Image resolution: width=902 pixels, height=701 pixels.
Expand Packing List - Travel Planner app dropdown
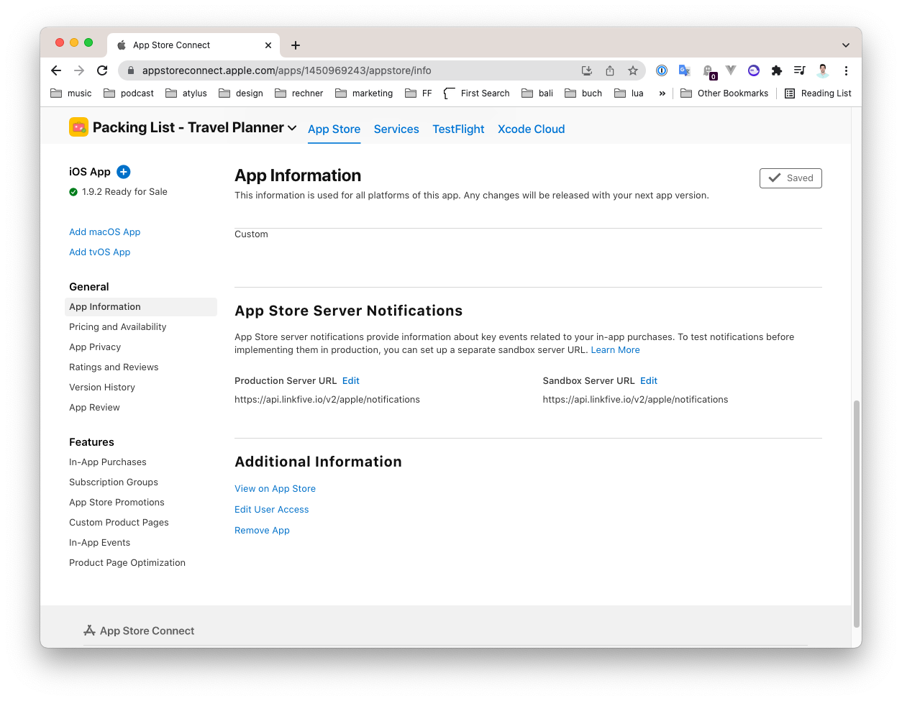coord(194,127)
